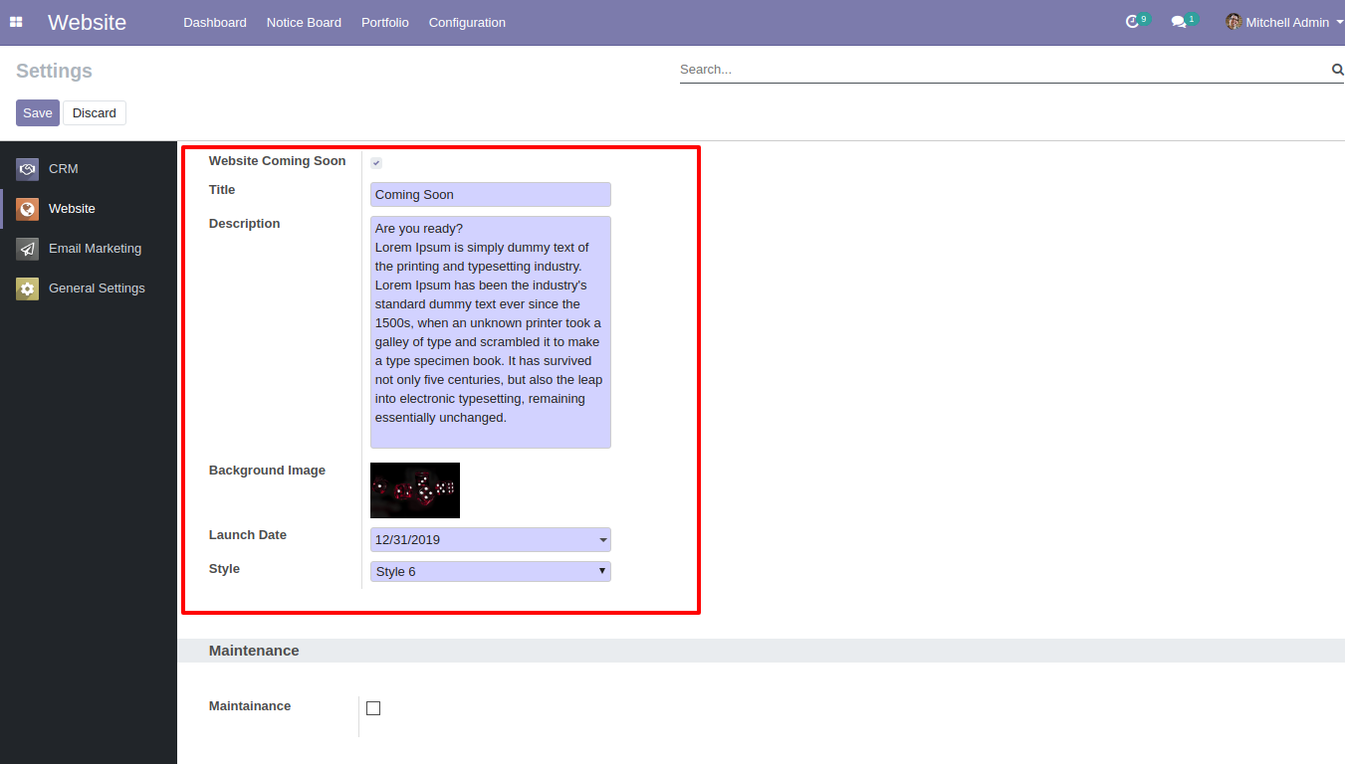Image resolution: width=1345 pixels, height=764 pixels.
Task: Select Website settings tab label
Action: (x=72, y=209)
